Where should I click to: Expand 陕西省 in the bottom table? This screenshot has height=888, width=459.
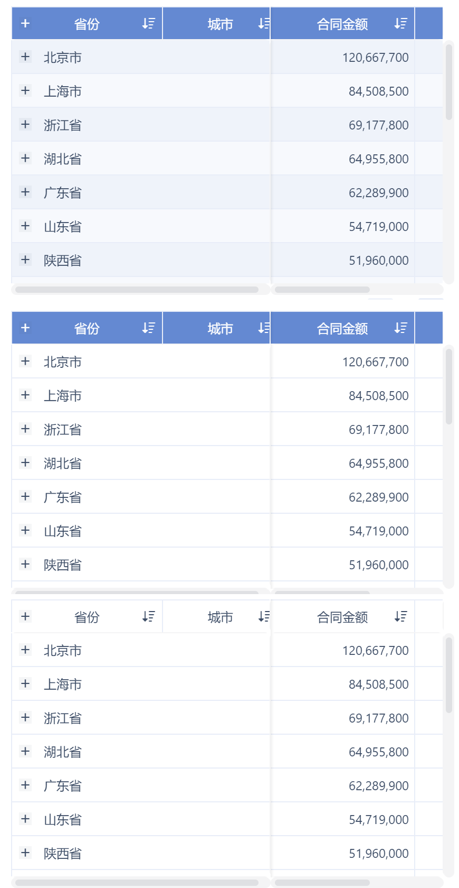click(x=25, y=853)
